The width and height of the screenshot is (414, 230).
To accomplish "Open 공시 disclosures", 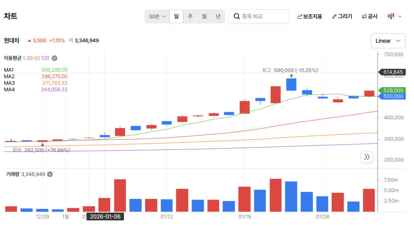I will (x=370, y=17).
